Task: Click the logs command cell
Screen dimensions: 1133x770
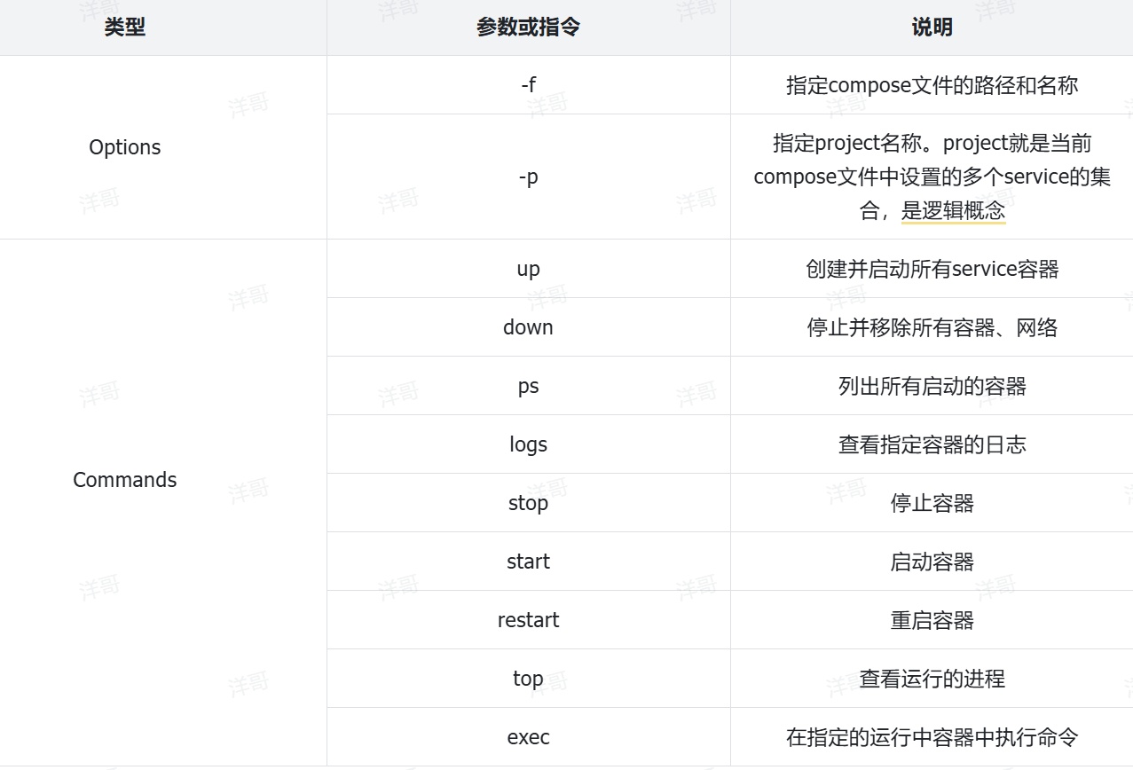Action: [528, 444]
